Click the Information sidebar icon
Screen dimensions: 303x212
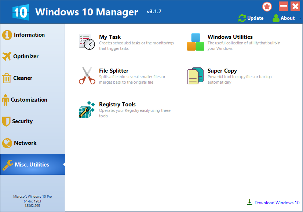click(7, 35)
